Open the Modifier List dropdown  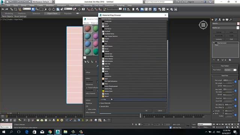pos(225,28)
